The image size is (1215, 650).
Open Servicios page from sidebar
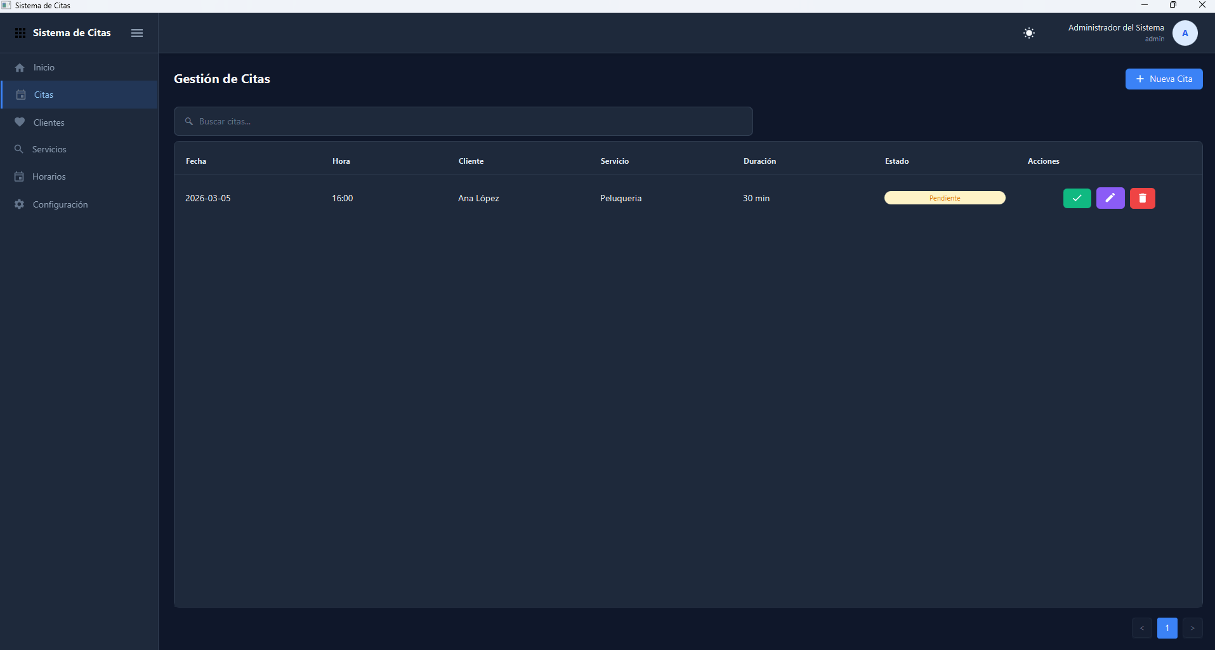pos(49,149)
